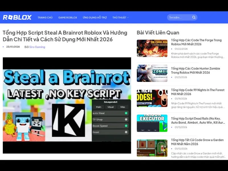Click the 01/13/2026 date under Dead Rails

[x=181, y=127]
